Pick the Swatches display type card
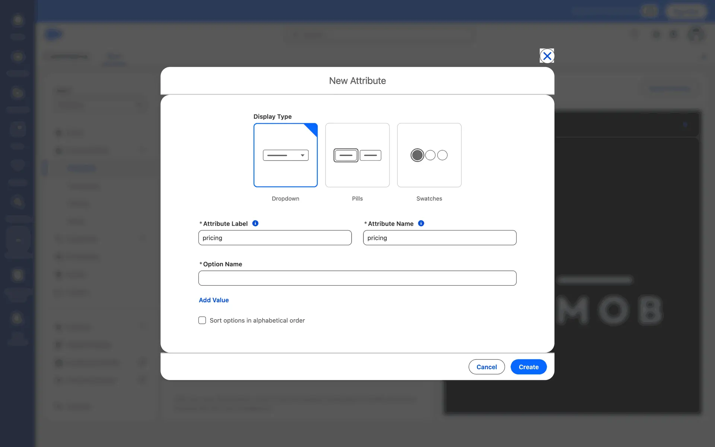715x447 pixels. pos(429,155)
